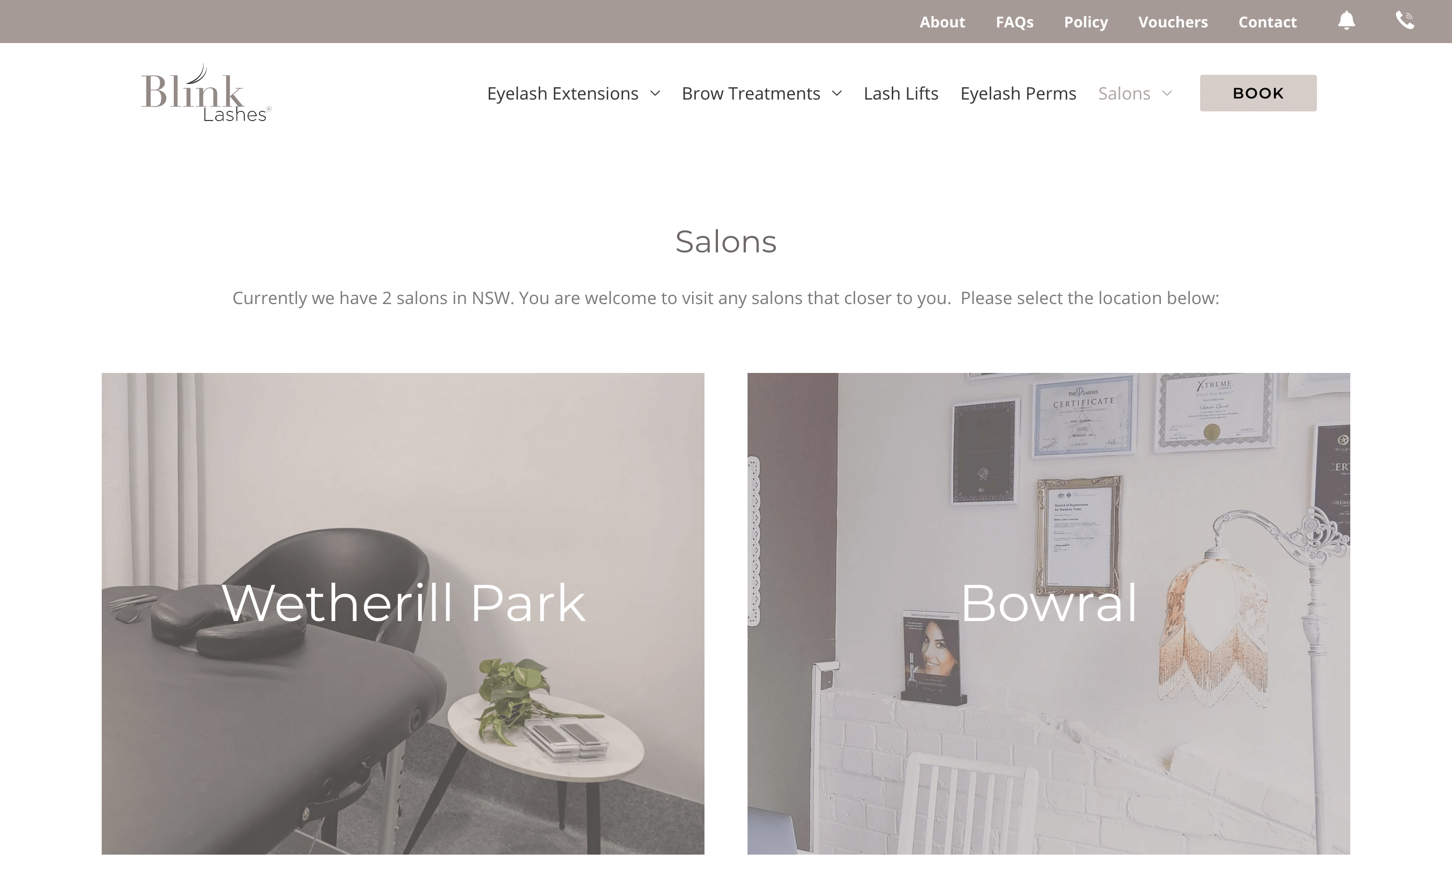Image resolution: width=1452 pixels, height=874 pixels.
Task: Click the phone call icon
Action: click(1405, 20)
